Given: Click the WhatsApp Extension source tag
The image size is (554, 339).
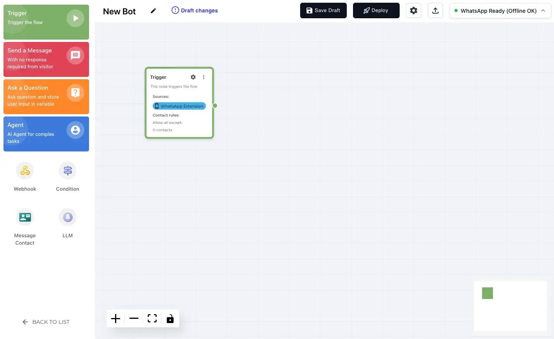Looking at the screenshot, I should (x=179, y=106).
